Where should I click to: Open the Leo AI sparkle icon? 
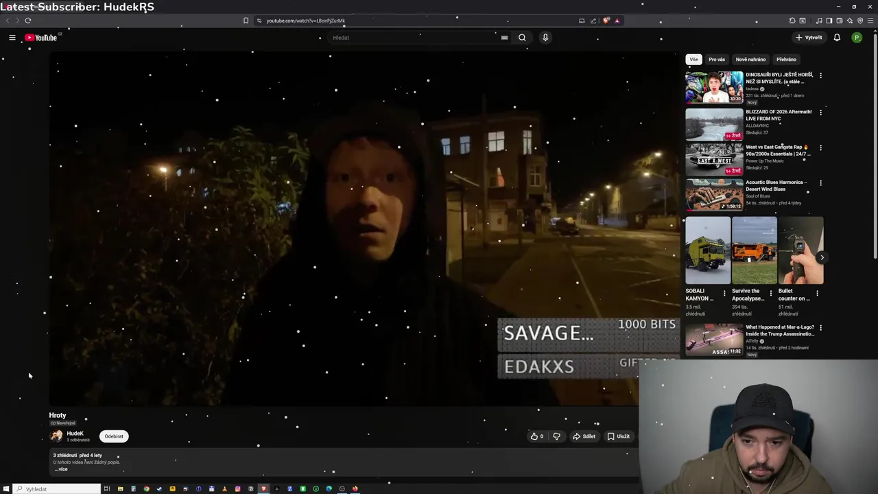pos(850,21)
